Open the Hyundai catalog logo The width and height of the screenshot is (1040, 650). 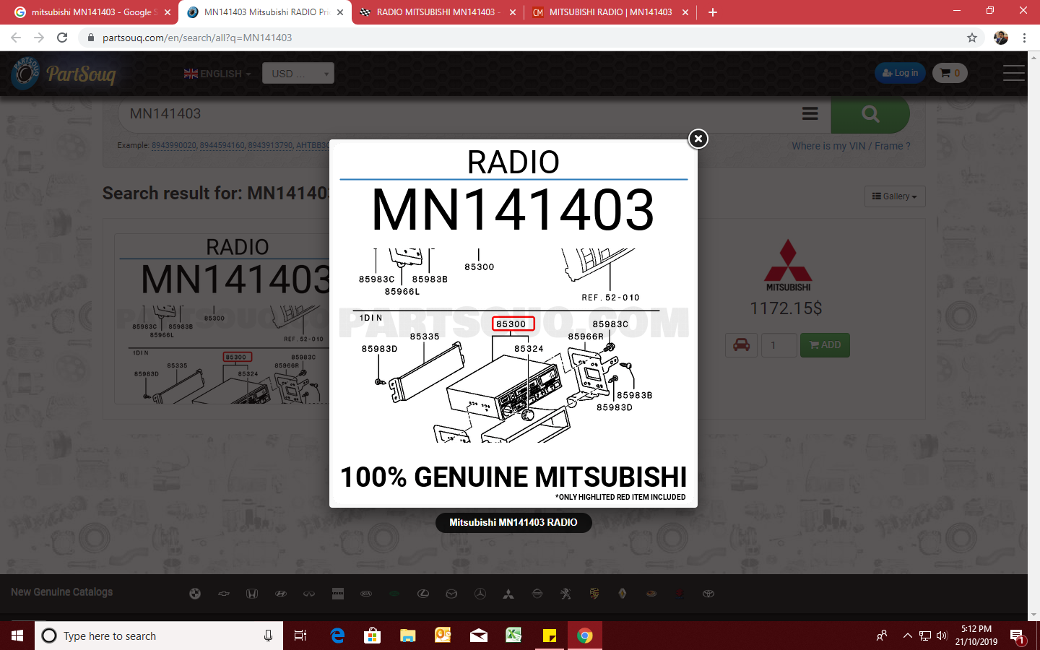281,594
